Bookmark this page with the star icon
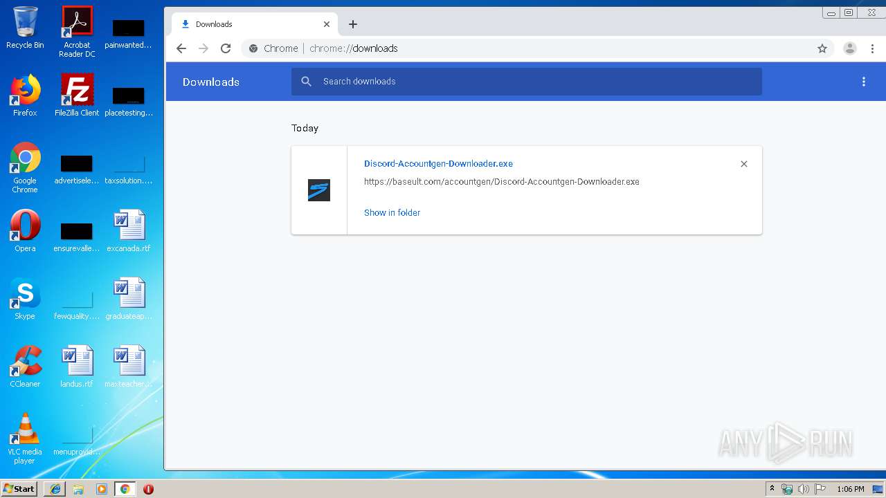 [x=822, y=48]
